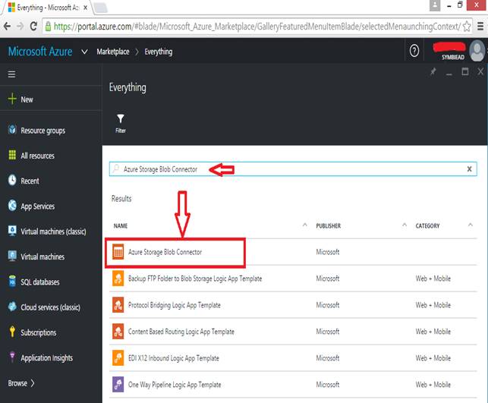Close the Everything blade

coord(480,72)
